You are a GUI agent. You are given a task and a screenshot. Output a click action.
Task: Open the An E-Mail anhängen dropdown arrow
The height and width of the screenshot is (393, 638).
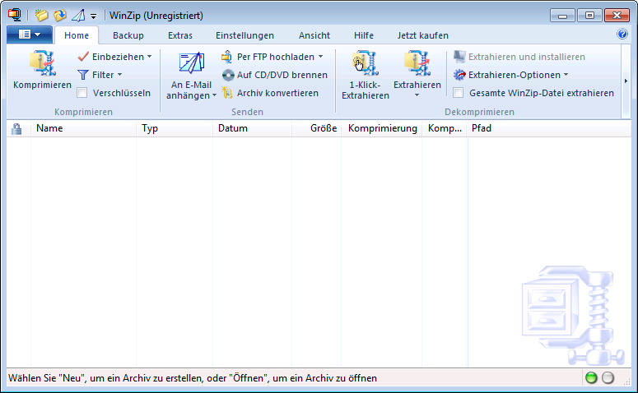click(x=214, y=95)
